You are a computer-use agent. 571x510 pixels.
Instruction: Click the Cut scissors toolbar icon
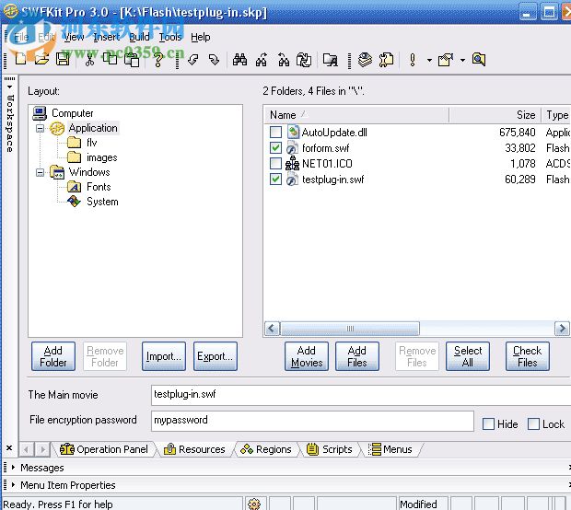(x=89, y=60)
